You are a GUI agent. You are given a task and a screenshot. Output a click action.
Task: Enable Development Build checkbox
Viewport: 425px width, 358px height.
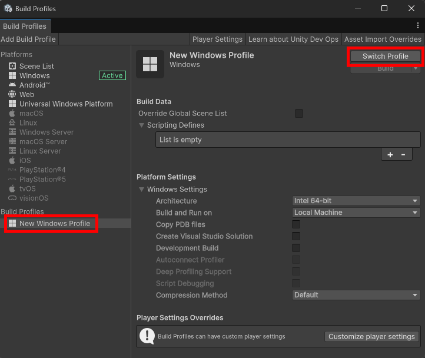tap(296, 248)
